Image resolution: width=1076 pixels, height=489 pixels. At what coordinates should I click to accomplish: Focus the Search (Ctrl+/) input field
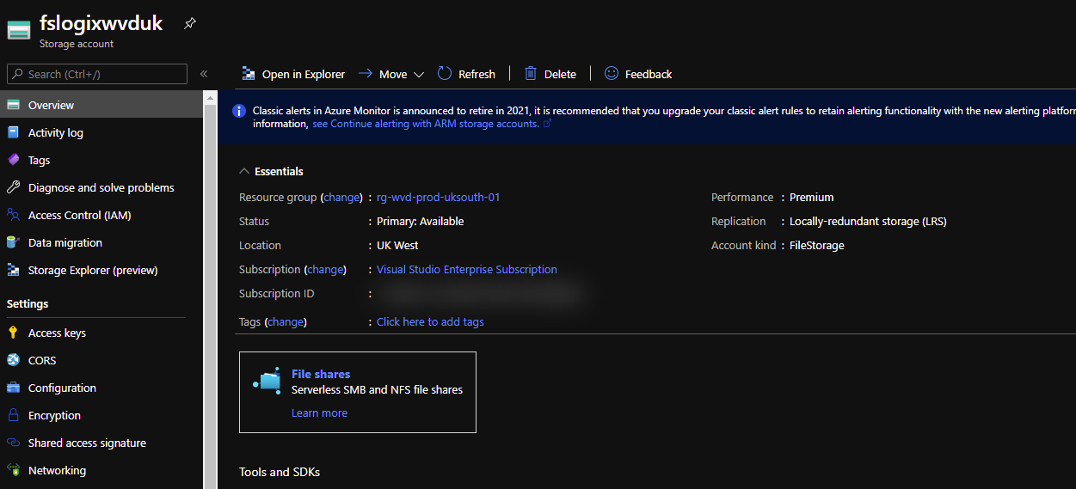(97, 74)
